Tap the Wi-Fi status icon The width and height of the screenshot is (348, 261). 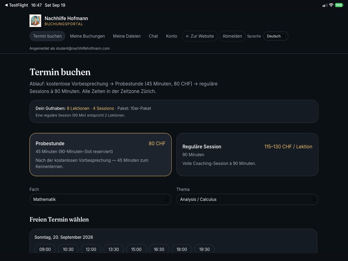[x=331, y=5]
